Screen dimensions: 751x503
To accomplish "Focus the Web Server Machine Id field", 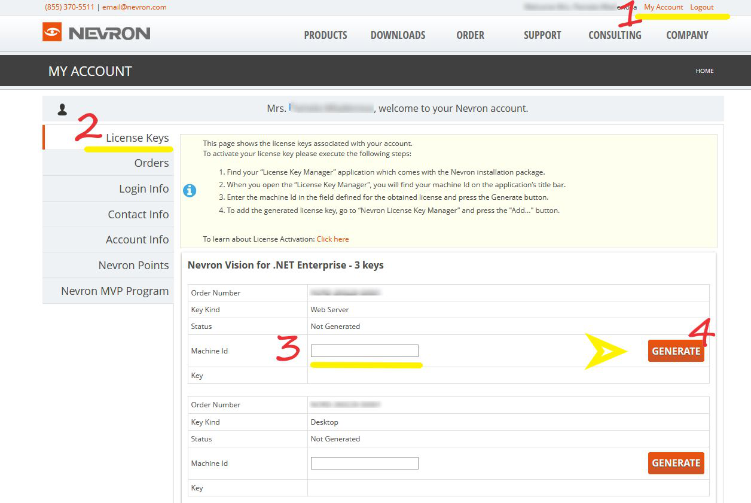I will click(x=364, y=351).
